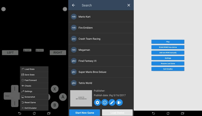Image resolution: width=202 pixels, height=116 pixels.
Task: Select Reset Game in the emulator menu
Action: 34,102
